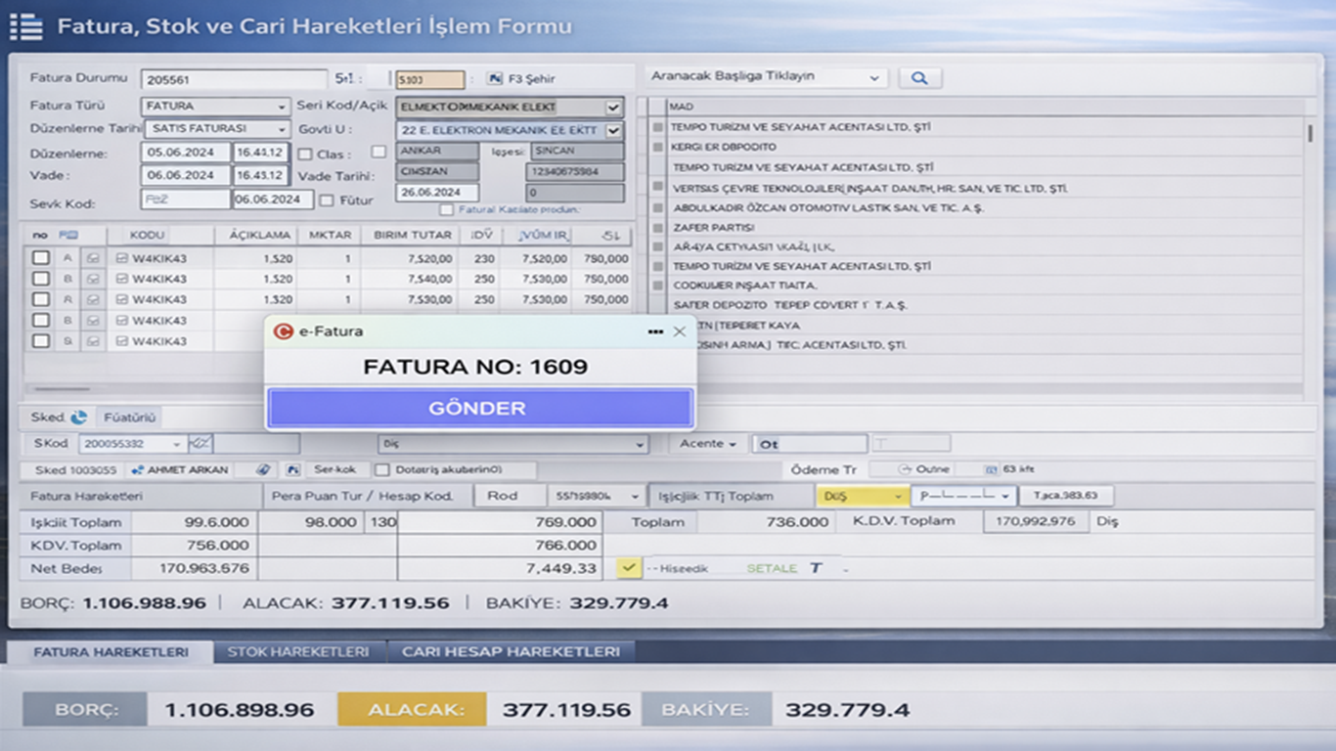
Task: Close the e-Fatura dialog
Action: click(680, 331)
